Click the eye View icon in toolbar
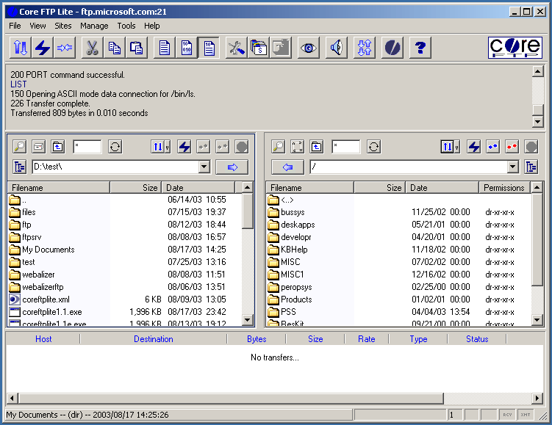The height and width of the screenshot is (425, 552). pyautogui.click(x=307, y=48)
